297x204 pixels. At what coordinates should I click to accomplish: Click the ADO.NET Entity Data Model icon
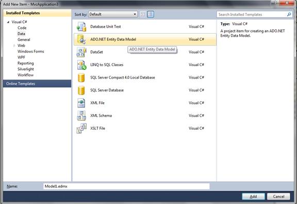[x=81, y=39]
